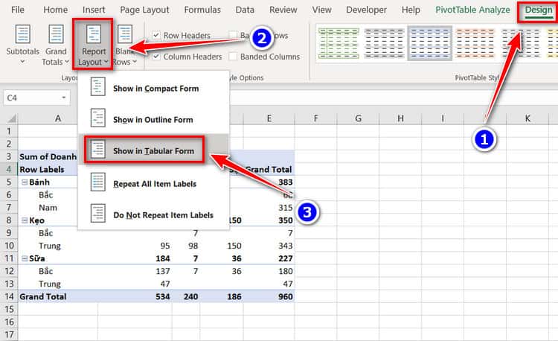
Task: Click the Nam row label
Action: pos(48,208)
